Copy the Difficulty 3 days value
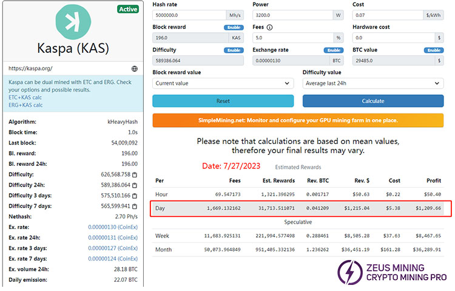The width and height of the screenshot is (455, 291). 135,196
